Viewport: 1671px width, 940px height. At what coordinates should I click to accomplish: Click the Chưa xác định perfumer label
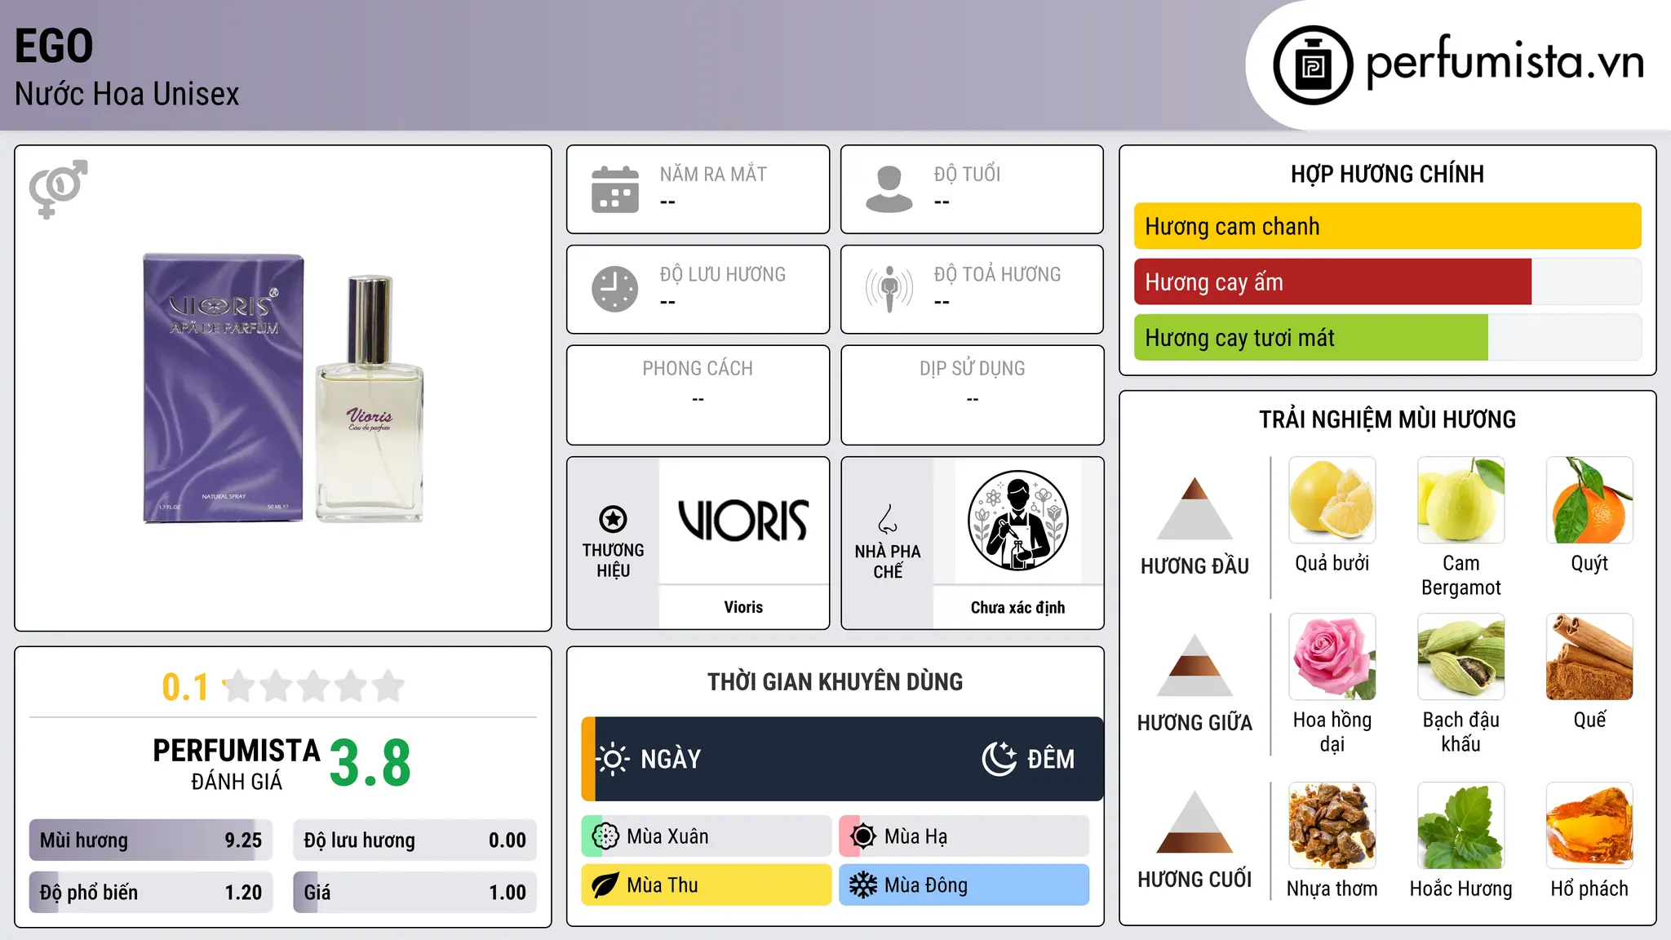click(x=1017, y=607)
